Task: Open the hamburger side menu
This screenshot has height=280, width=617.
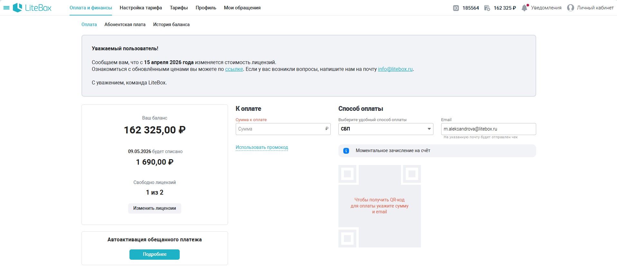Action: pyautogui.click(x=6, y=8)
